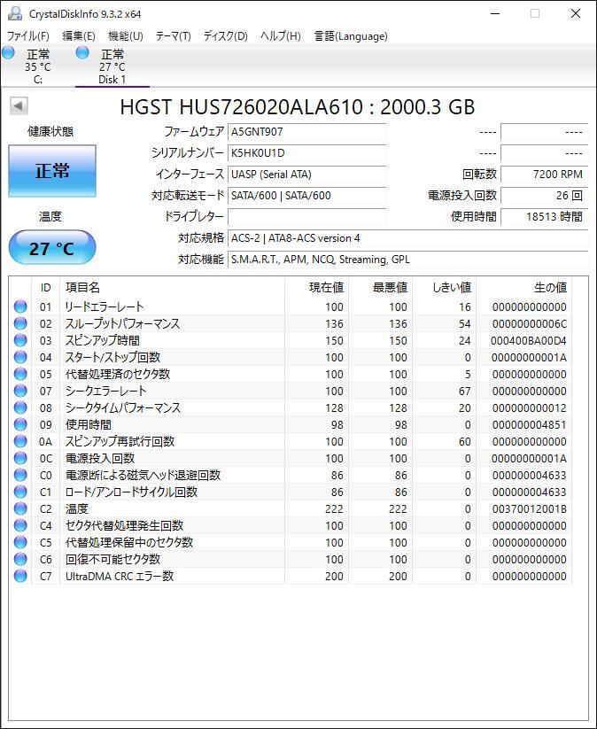Select raw value 000400BA00D4
The image size is (597, 729).
pos(528,341)
